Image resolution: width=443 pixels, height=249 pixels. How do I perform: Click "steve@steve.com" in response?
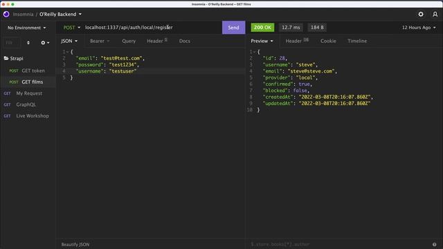coord(311,71)
